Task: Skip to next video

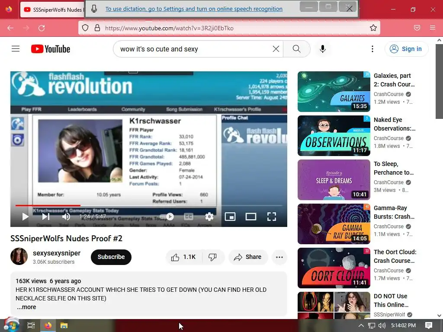Action: tap(46, 217)
